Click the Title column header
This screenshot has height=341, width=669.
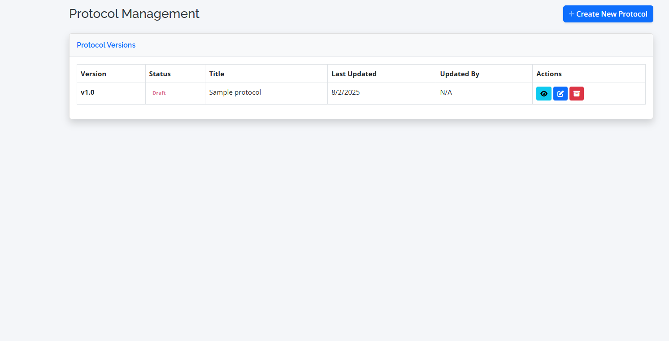tap(217, 74)
